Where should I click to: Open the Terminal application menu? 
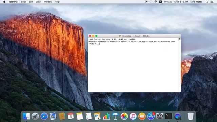click(x=13, y=2)
